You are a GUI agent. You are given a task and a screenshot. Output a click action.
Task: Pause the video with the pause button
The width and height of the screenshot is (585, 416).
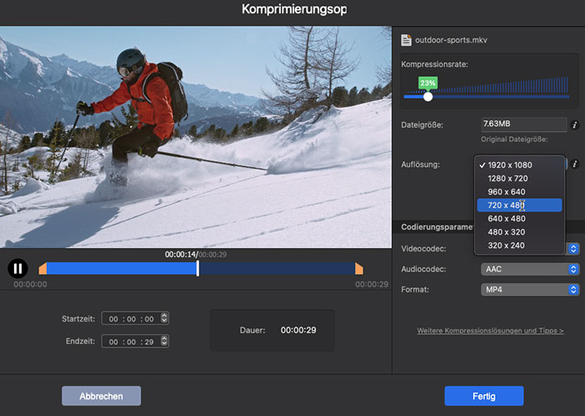pos(18,268)
